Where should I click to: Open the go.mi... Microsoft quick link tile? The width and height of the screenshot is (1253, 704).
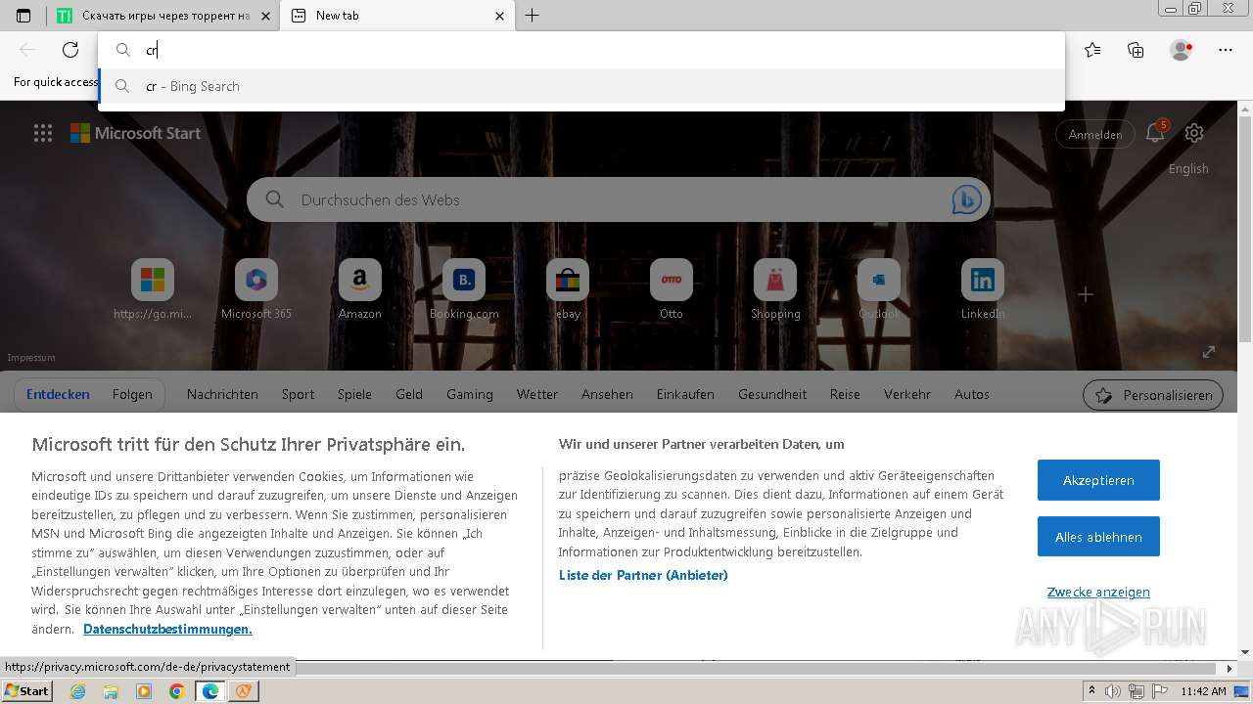tap(153, 289)
